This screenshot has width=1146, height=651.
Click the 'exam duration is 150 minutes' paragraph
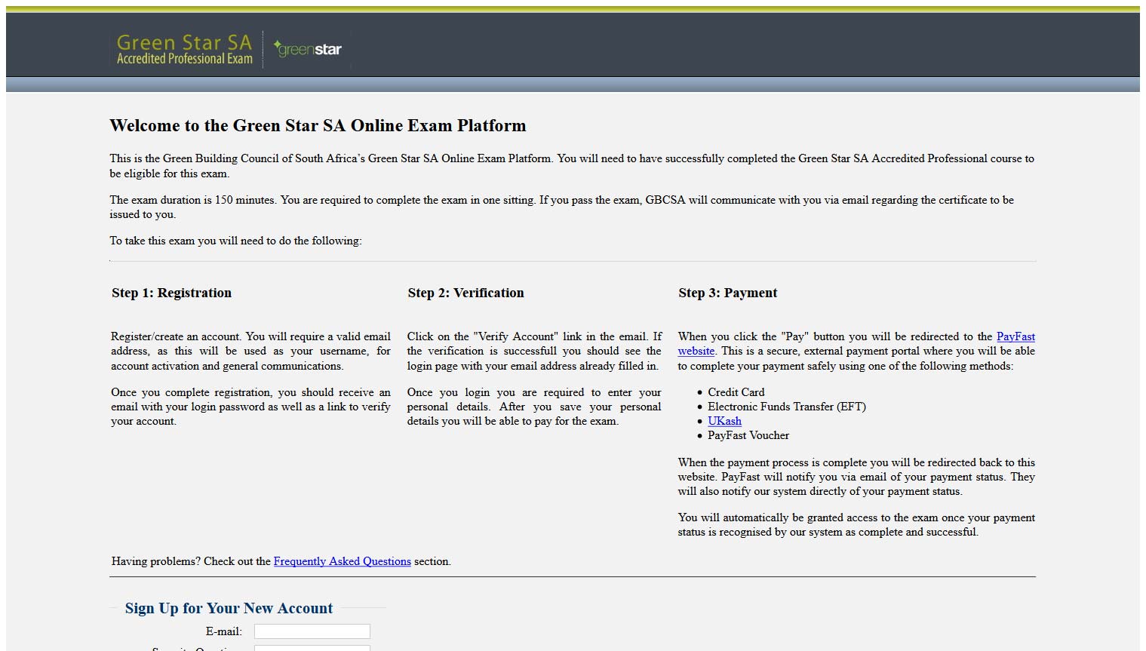pos(561,207)
